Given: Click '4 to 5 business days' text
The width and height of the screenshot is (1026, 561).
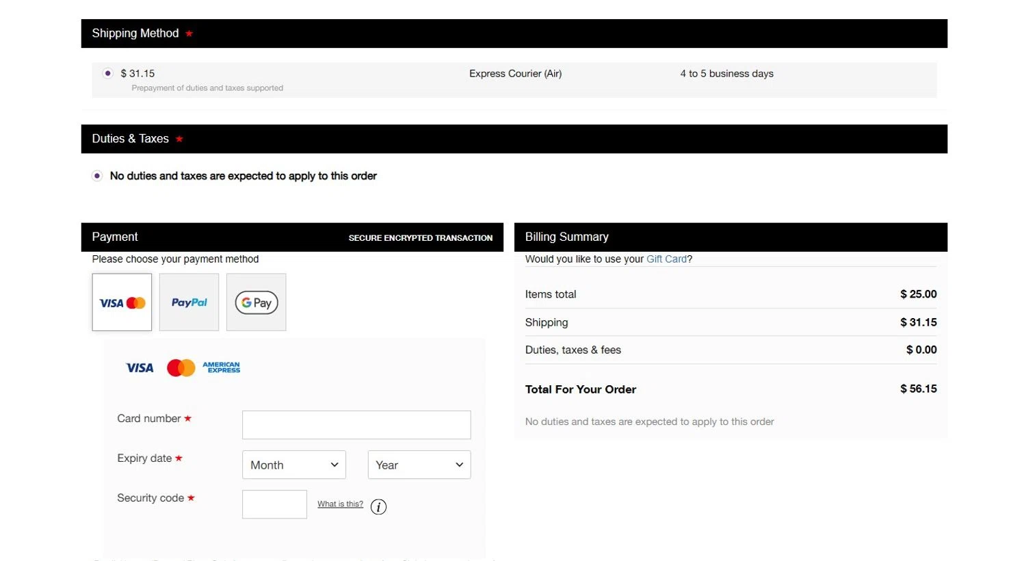Looking at the screenshot, I should pos(726,73).
